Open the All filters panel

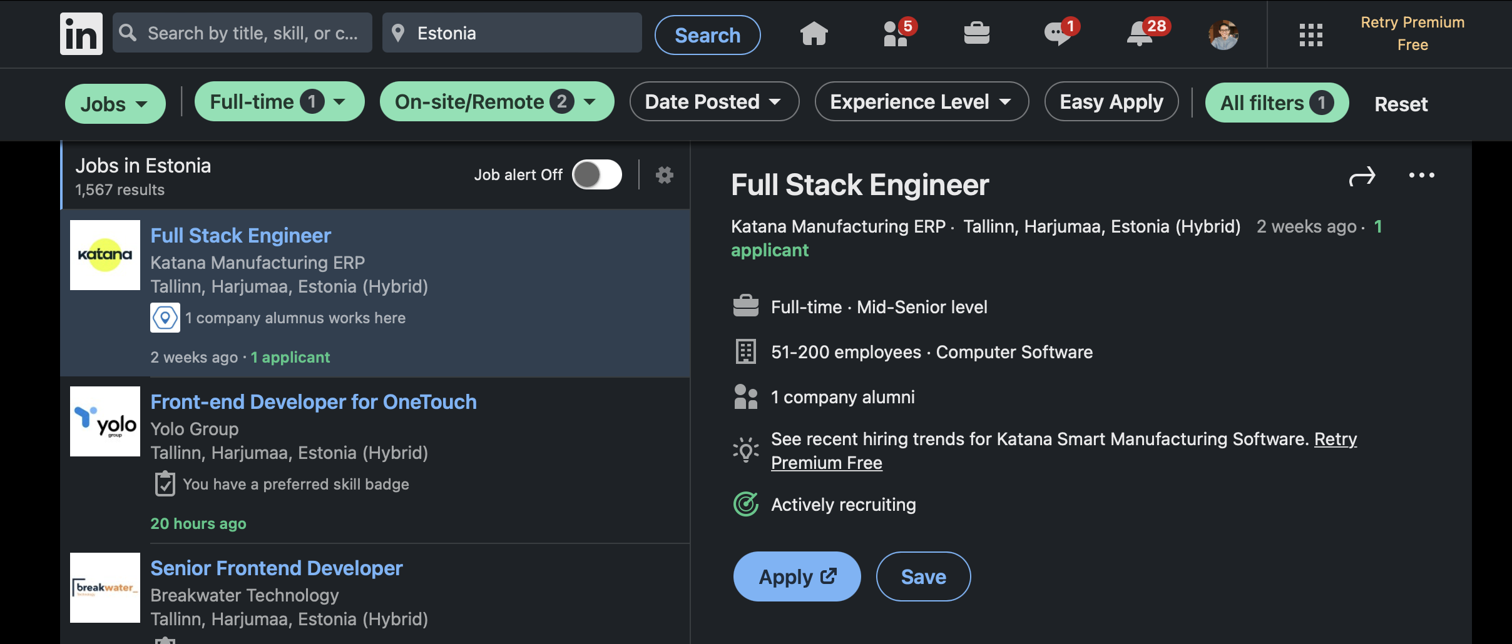click(1276, 103)
